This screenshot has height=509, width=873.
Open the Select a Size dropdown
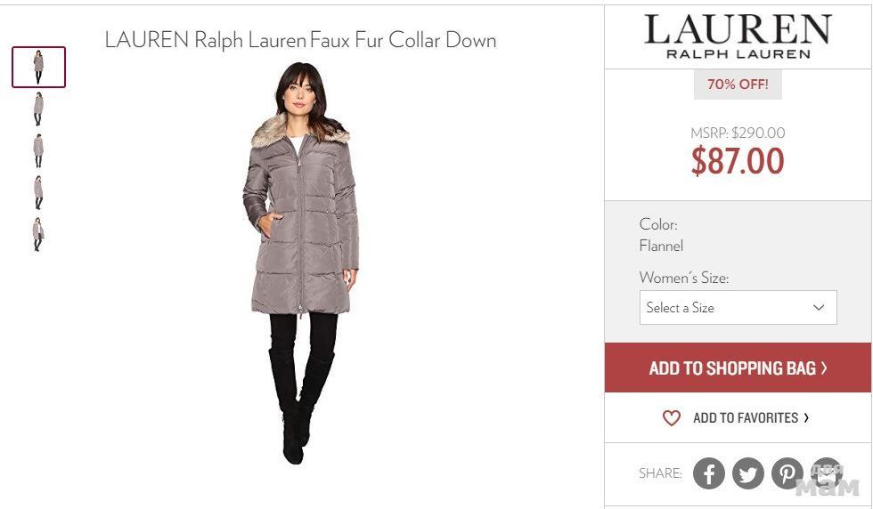coord(738,307)
